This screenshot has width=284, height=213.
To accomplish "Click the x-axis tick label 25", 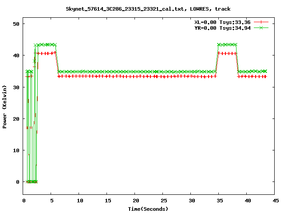I will click(x=164, y=201).
